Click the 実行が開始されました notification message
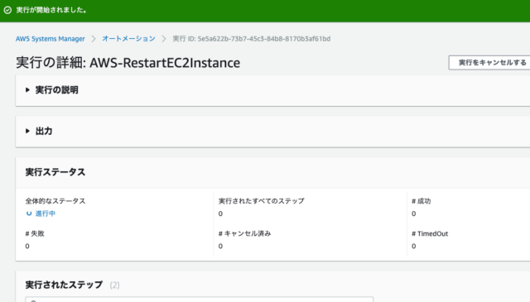This screenshot has width=530, height=302. pos(51,10)
